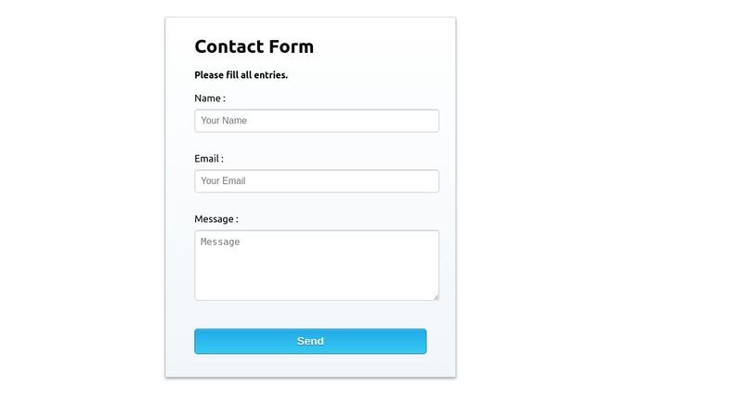
Task: Focus the Name input field
Action: coord(316,121)
